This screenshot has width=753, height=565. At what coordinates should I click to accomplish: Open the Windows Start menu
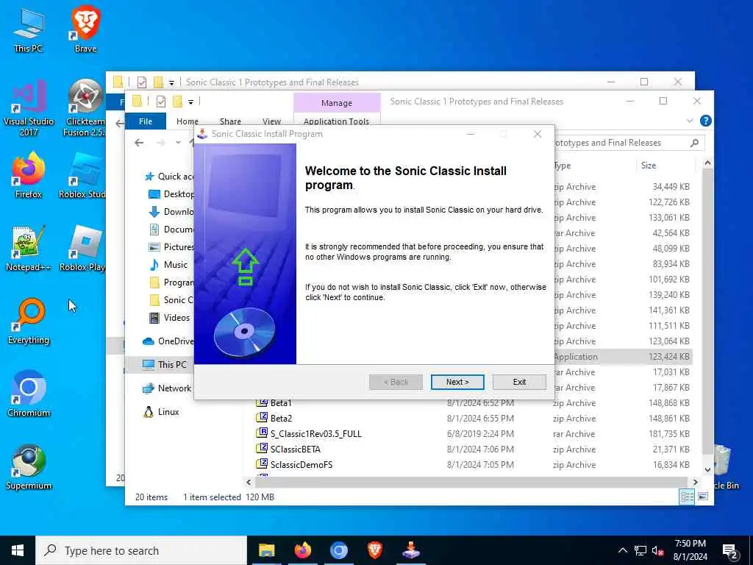(18, 550)
